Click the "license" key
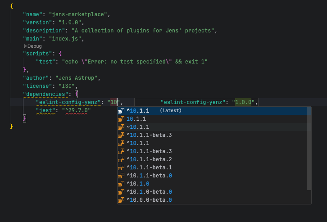The height and width of the screenshot is (222, 327). tap(37, 86)
